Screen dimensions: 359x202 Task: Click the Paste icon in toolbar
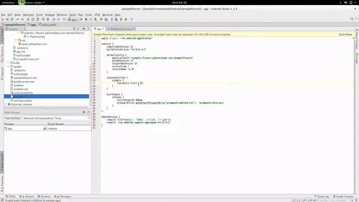point(38,20)
